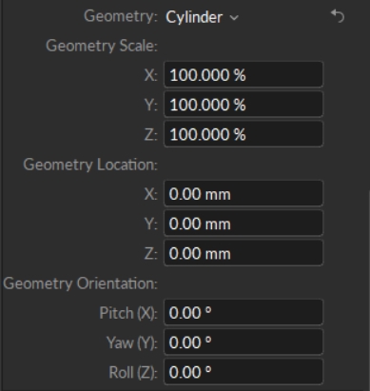The image size is (370, 391).
Task: Edit the Yaw (Y) orientation value
Action: point(243,342)
